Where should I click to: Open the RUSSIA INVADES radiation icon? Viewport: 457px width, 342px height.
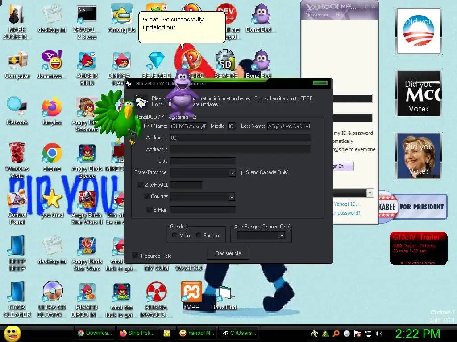(156, 300)
